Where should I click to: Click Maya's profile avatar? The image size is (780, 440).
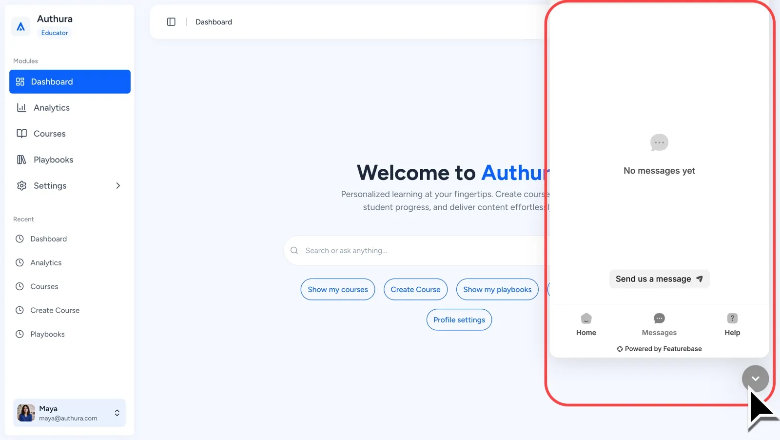[26, 413]
